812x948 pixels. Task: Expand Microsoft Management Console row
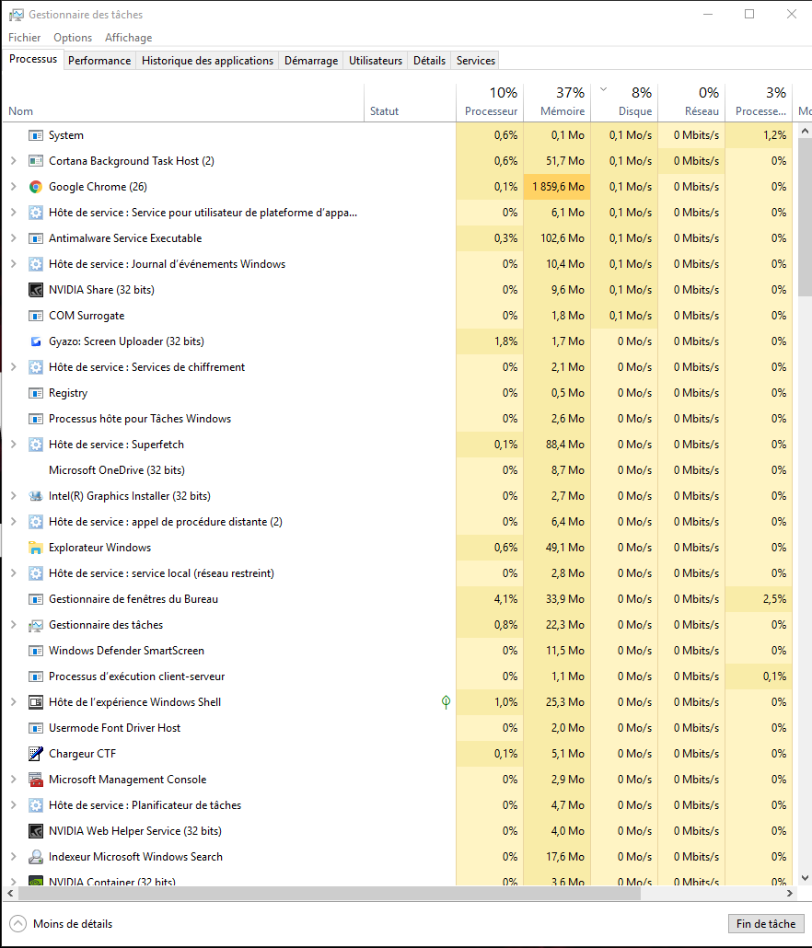click(13, 780)
